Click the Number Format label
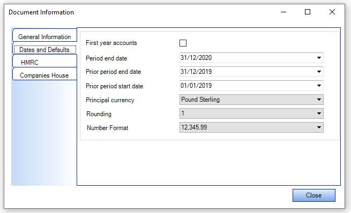This screenshot has width=351, height=213. click(x=108, y=128)
